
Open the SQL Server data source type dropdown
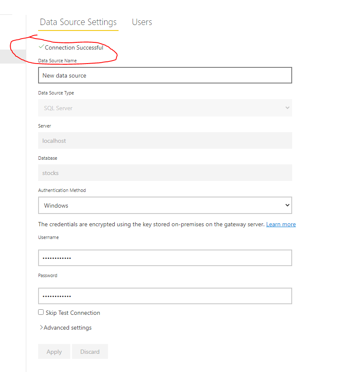165,108
